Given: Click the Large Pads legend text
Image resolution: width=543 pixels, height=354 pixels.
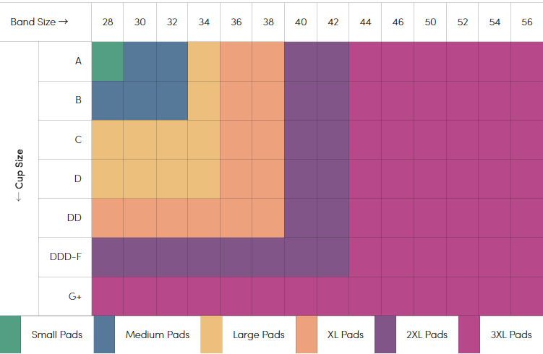Looking at the screenshot, I should (x=259, y=334).
